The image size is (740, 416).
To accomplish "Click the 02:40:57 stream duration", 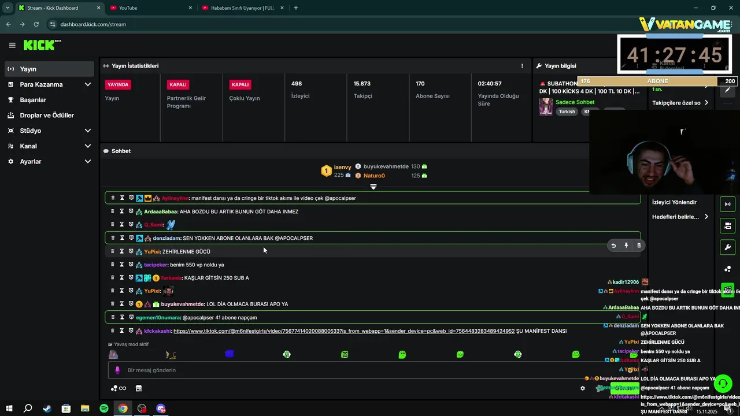I will pyautogui.click(x=490, y=84).
